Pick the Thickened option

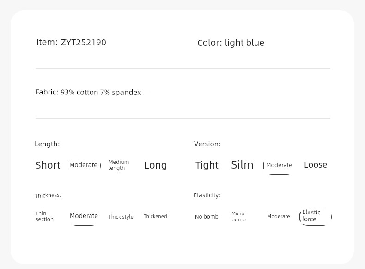pos(155,216)
